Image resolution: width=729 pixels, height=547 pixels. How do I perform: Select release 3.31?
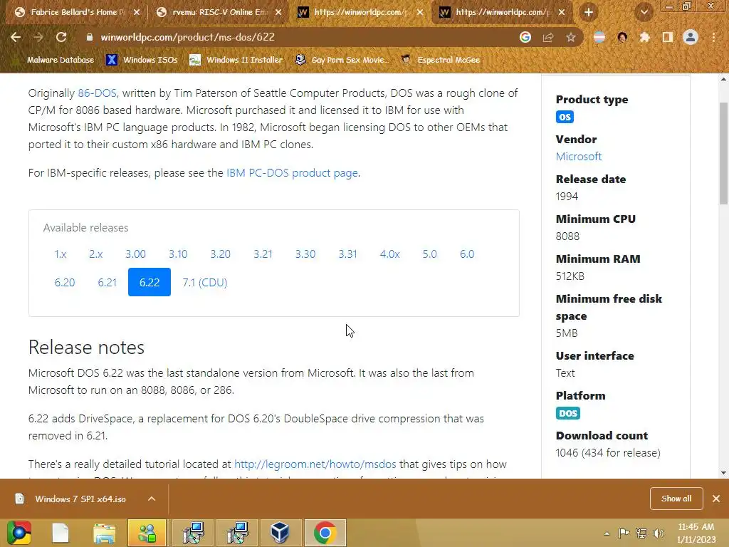[347, 254]
